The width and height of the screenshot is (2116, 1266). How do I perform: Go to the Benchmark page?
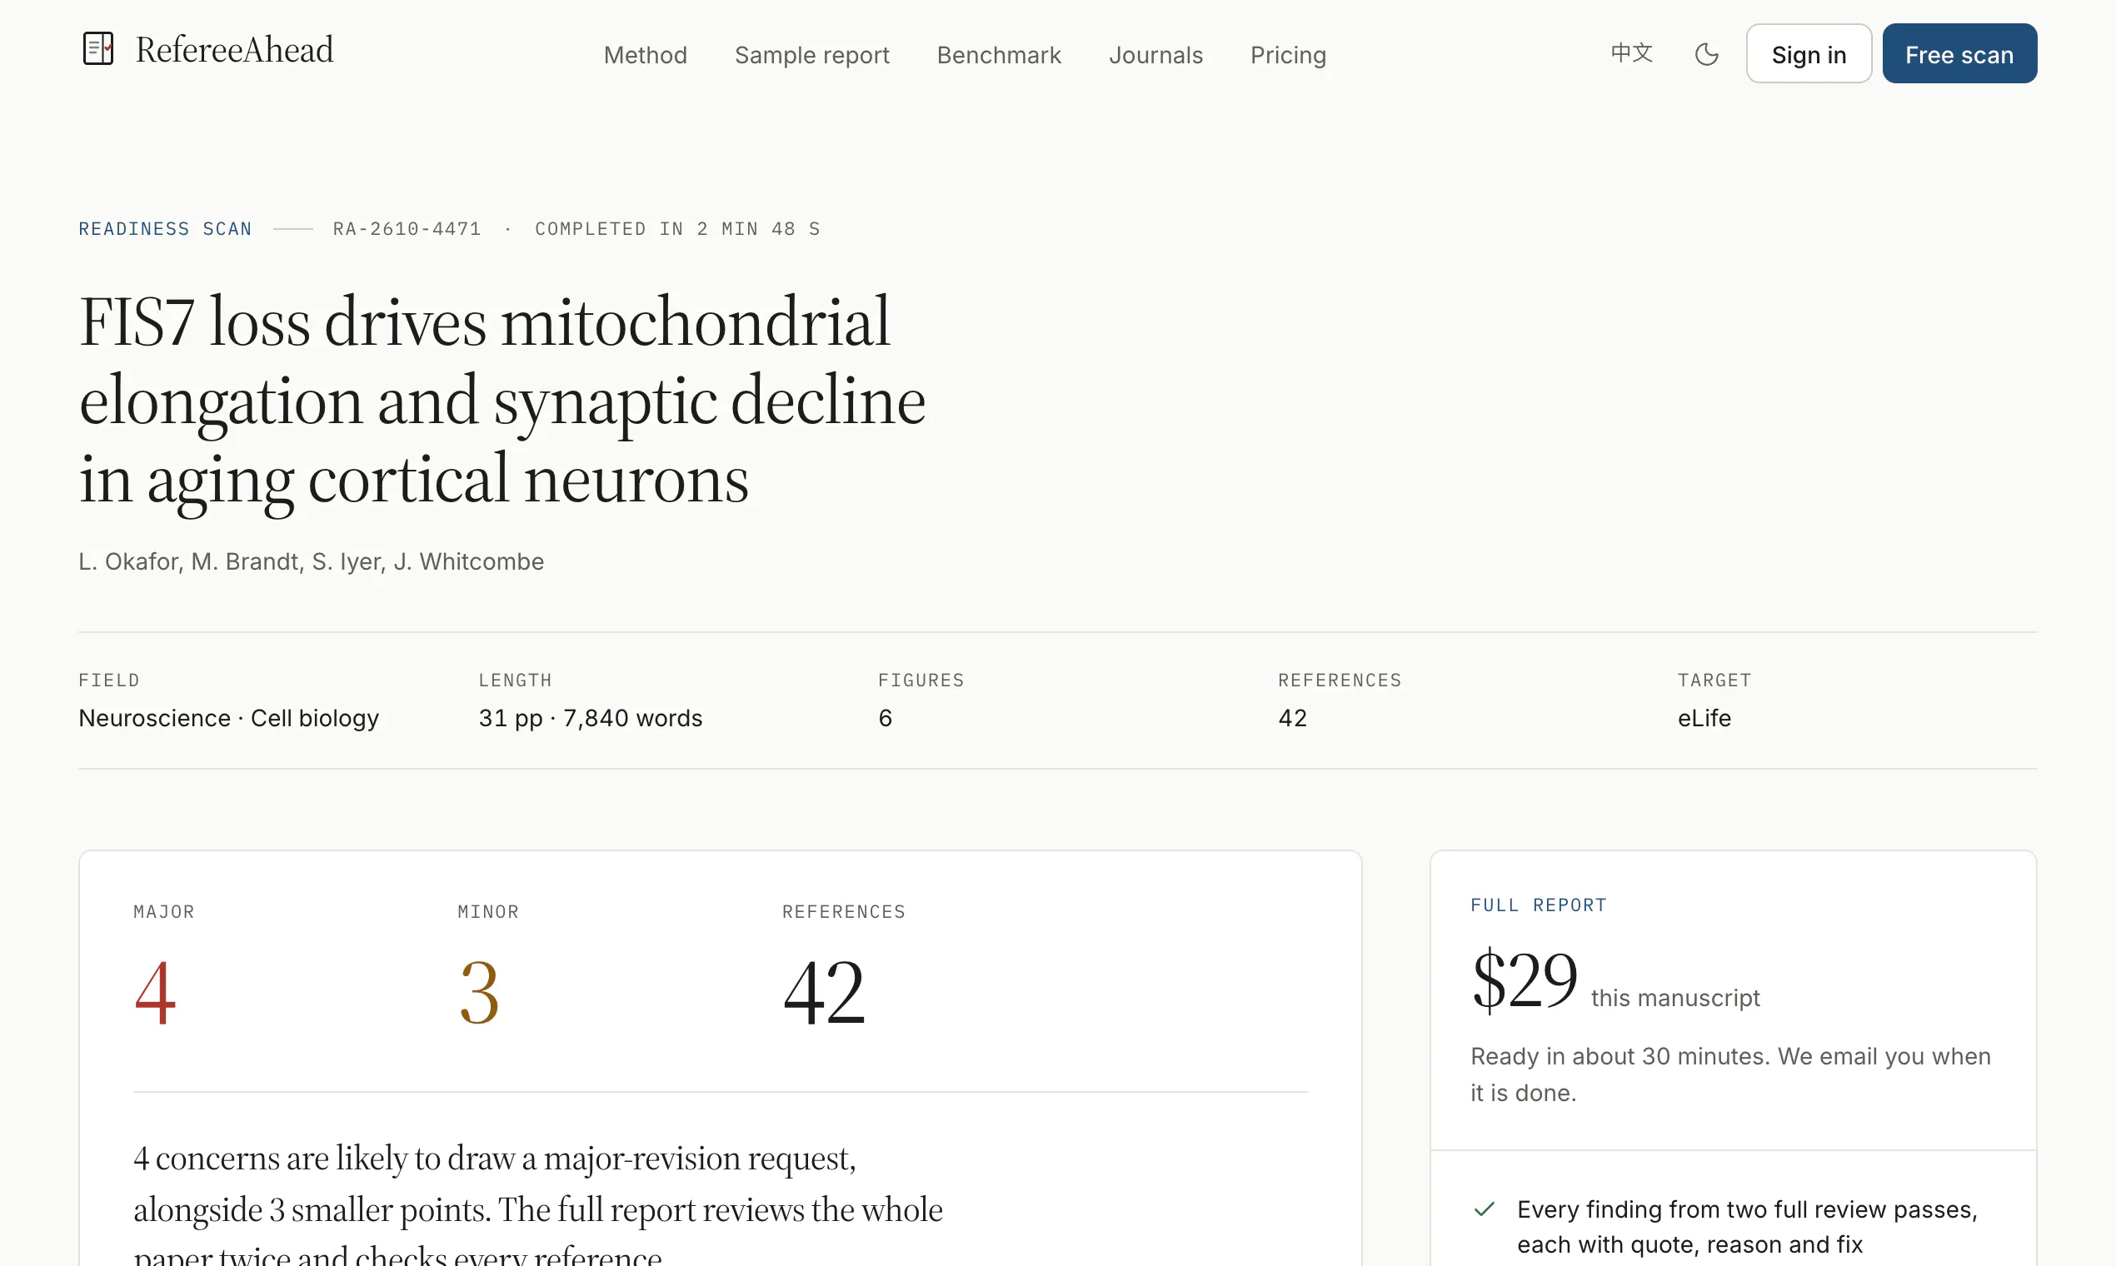click(999, 55)
